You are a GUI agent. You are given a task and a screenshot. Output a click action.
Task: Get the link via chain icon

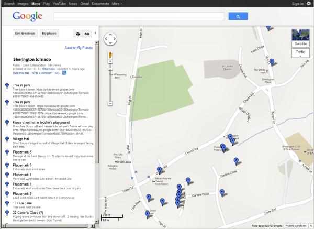(87, 34)
